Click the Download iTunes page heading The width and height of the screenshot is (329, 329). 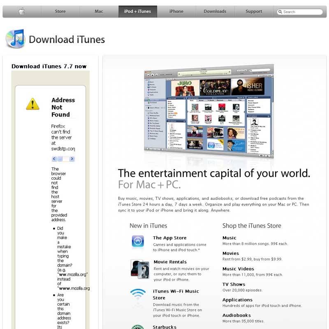pyautogui.click(x=67, y=39)
